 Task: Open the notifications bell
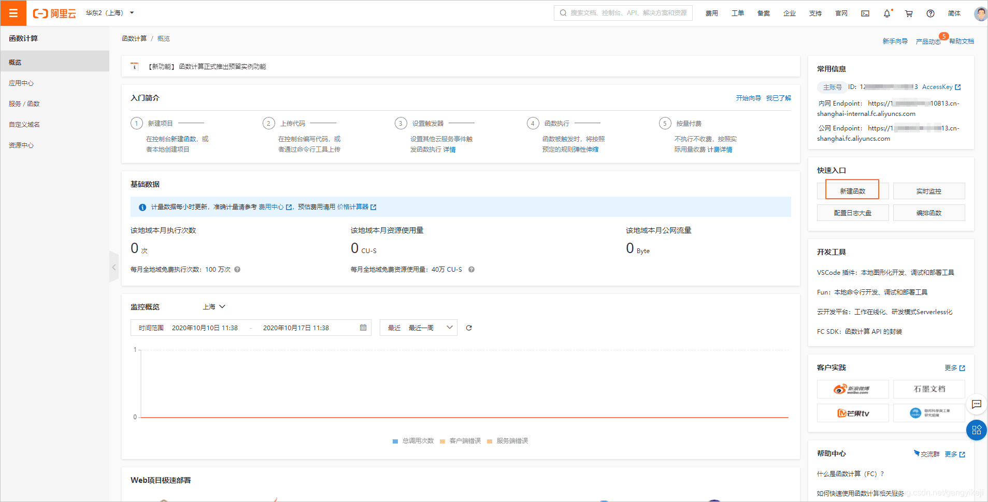click(887, 13)
